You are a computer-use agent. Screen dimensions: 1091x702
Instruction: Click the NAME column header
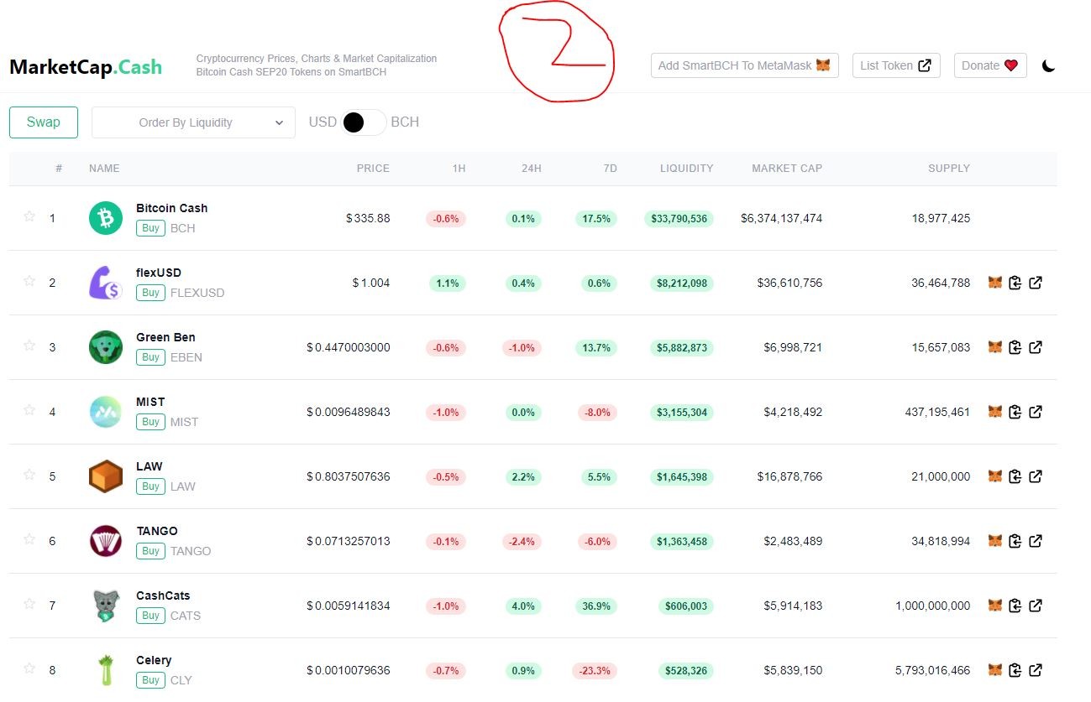point(104,169)
